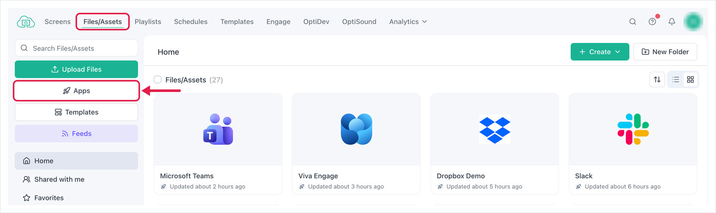Open the help question mark icon
This screenshot has height=213, width=716.
click(652, 22)
